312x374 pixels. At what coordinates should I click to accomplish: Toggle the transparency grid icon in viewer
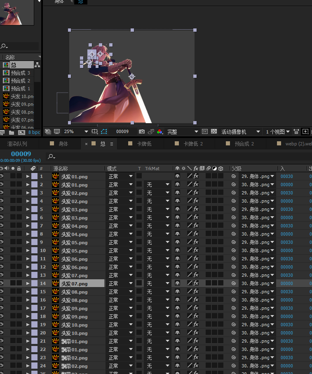coord(214,132)
